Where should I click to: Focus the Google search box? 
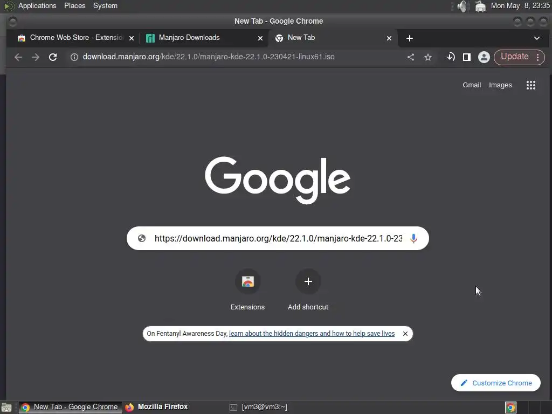278,238
